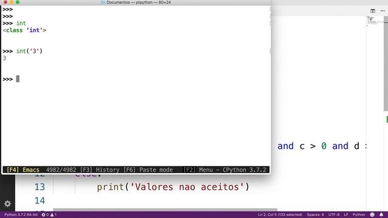Click the CPython 3.7.2 version label
Screen dimensions: 388x218
click(x=244, y=170)
